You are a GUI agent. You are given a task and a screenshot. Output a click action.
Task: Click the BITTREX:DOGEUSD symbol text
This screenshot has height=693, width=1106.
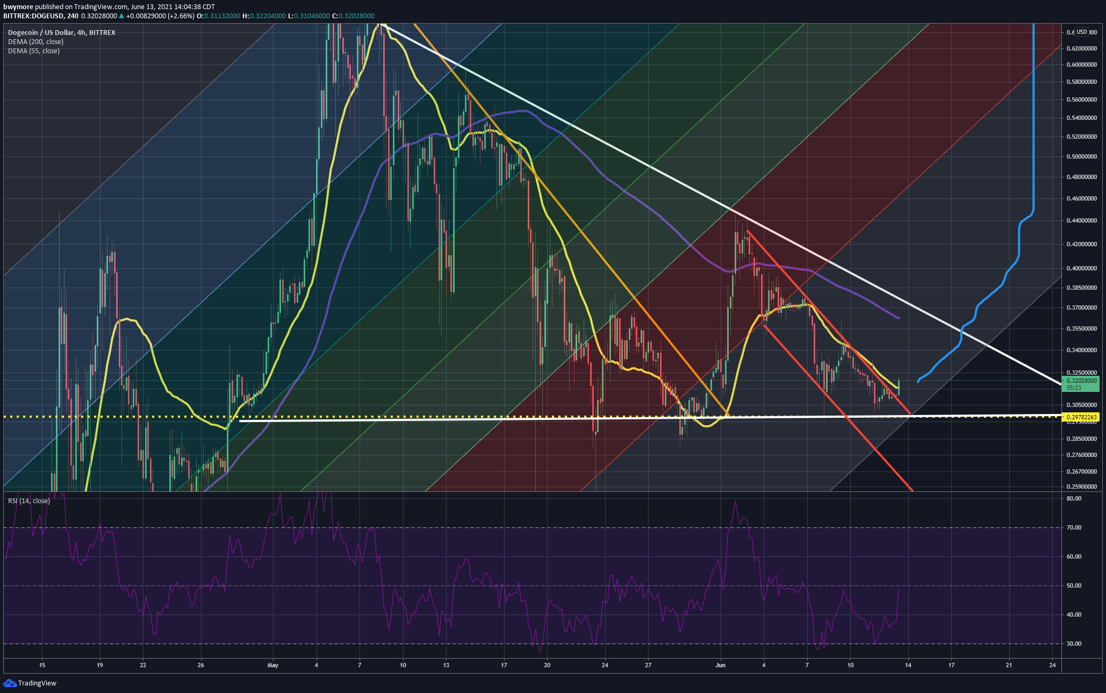click(34, 16)
